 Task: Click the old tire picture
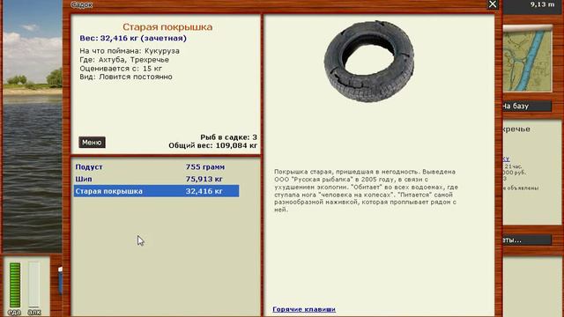pos(369,61)
